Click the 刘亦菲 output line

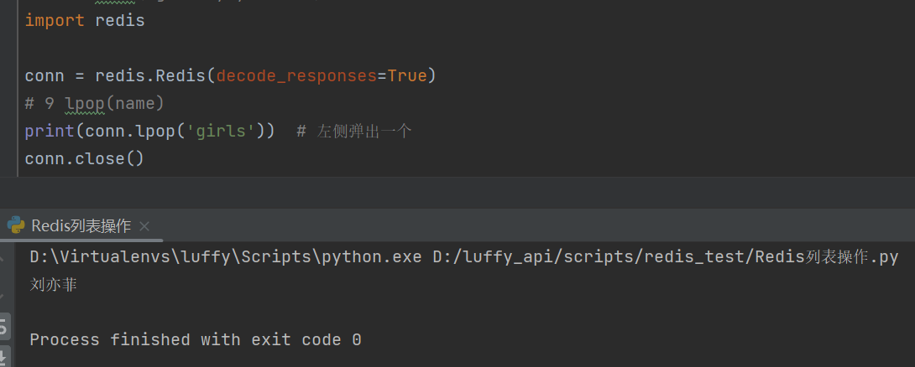click(54, 285)
